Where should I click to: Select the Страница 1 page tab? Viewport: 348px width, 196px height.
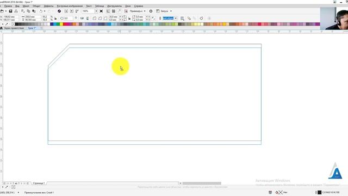[39, 183]
